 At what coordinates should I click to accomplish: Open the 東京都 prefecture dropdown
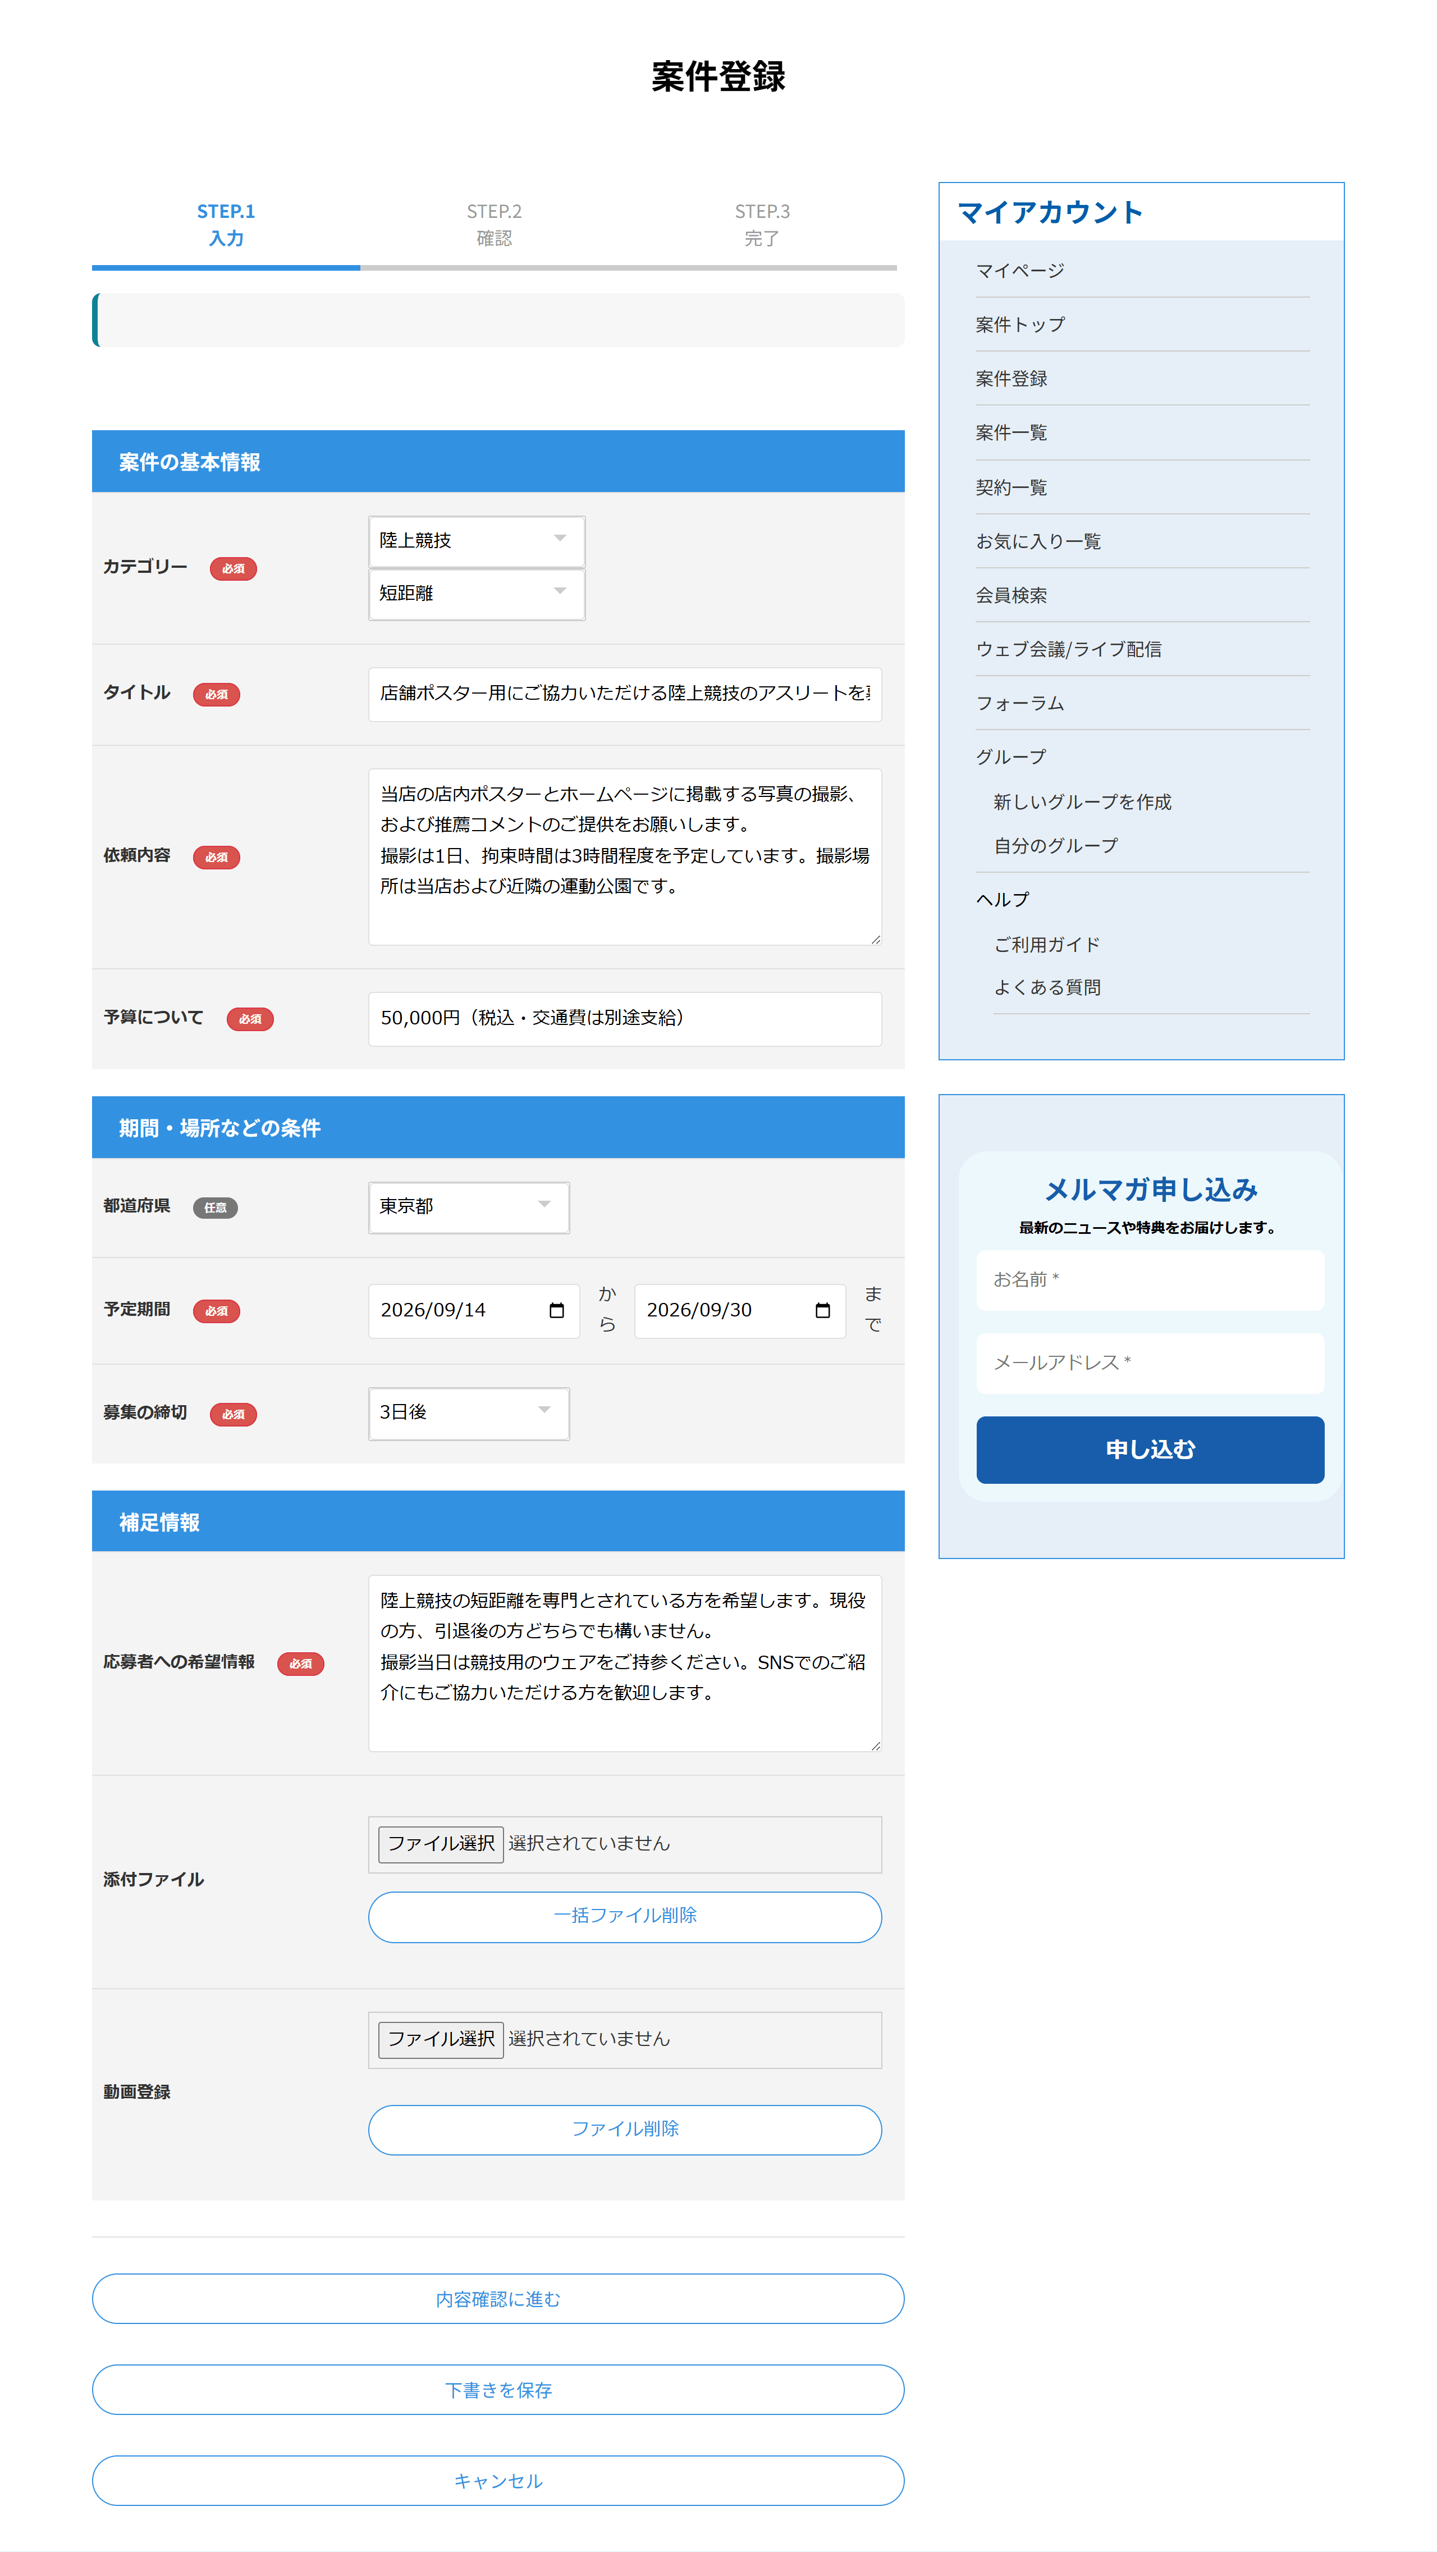pyautogui.click(x=469, y=1207)
